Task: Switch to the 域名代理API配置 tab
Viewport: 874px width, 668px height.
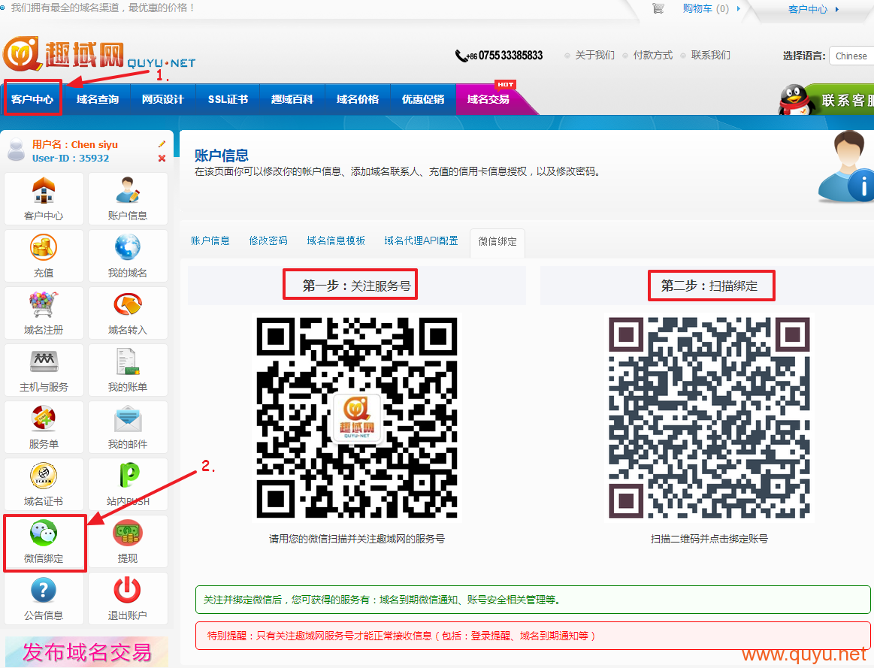Action: [421, 240]
